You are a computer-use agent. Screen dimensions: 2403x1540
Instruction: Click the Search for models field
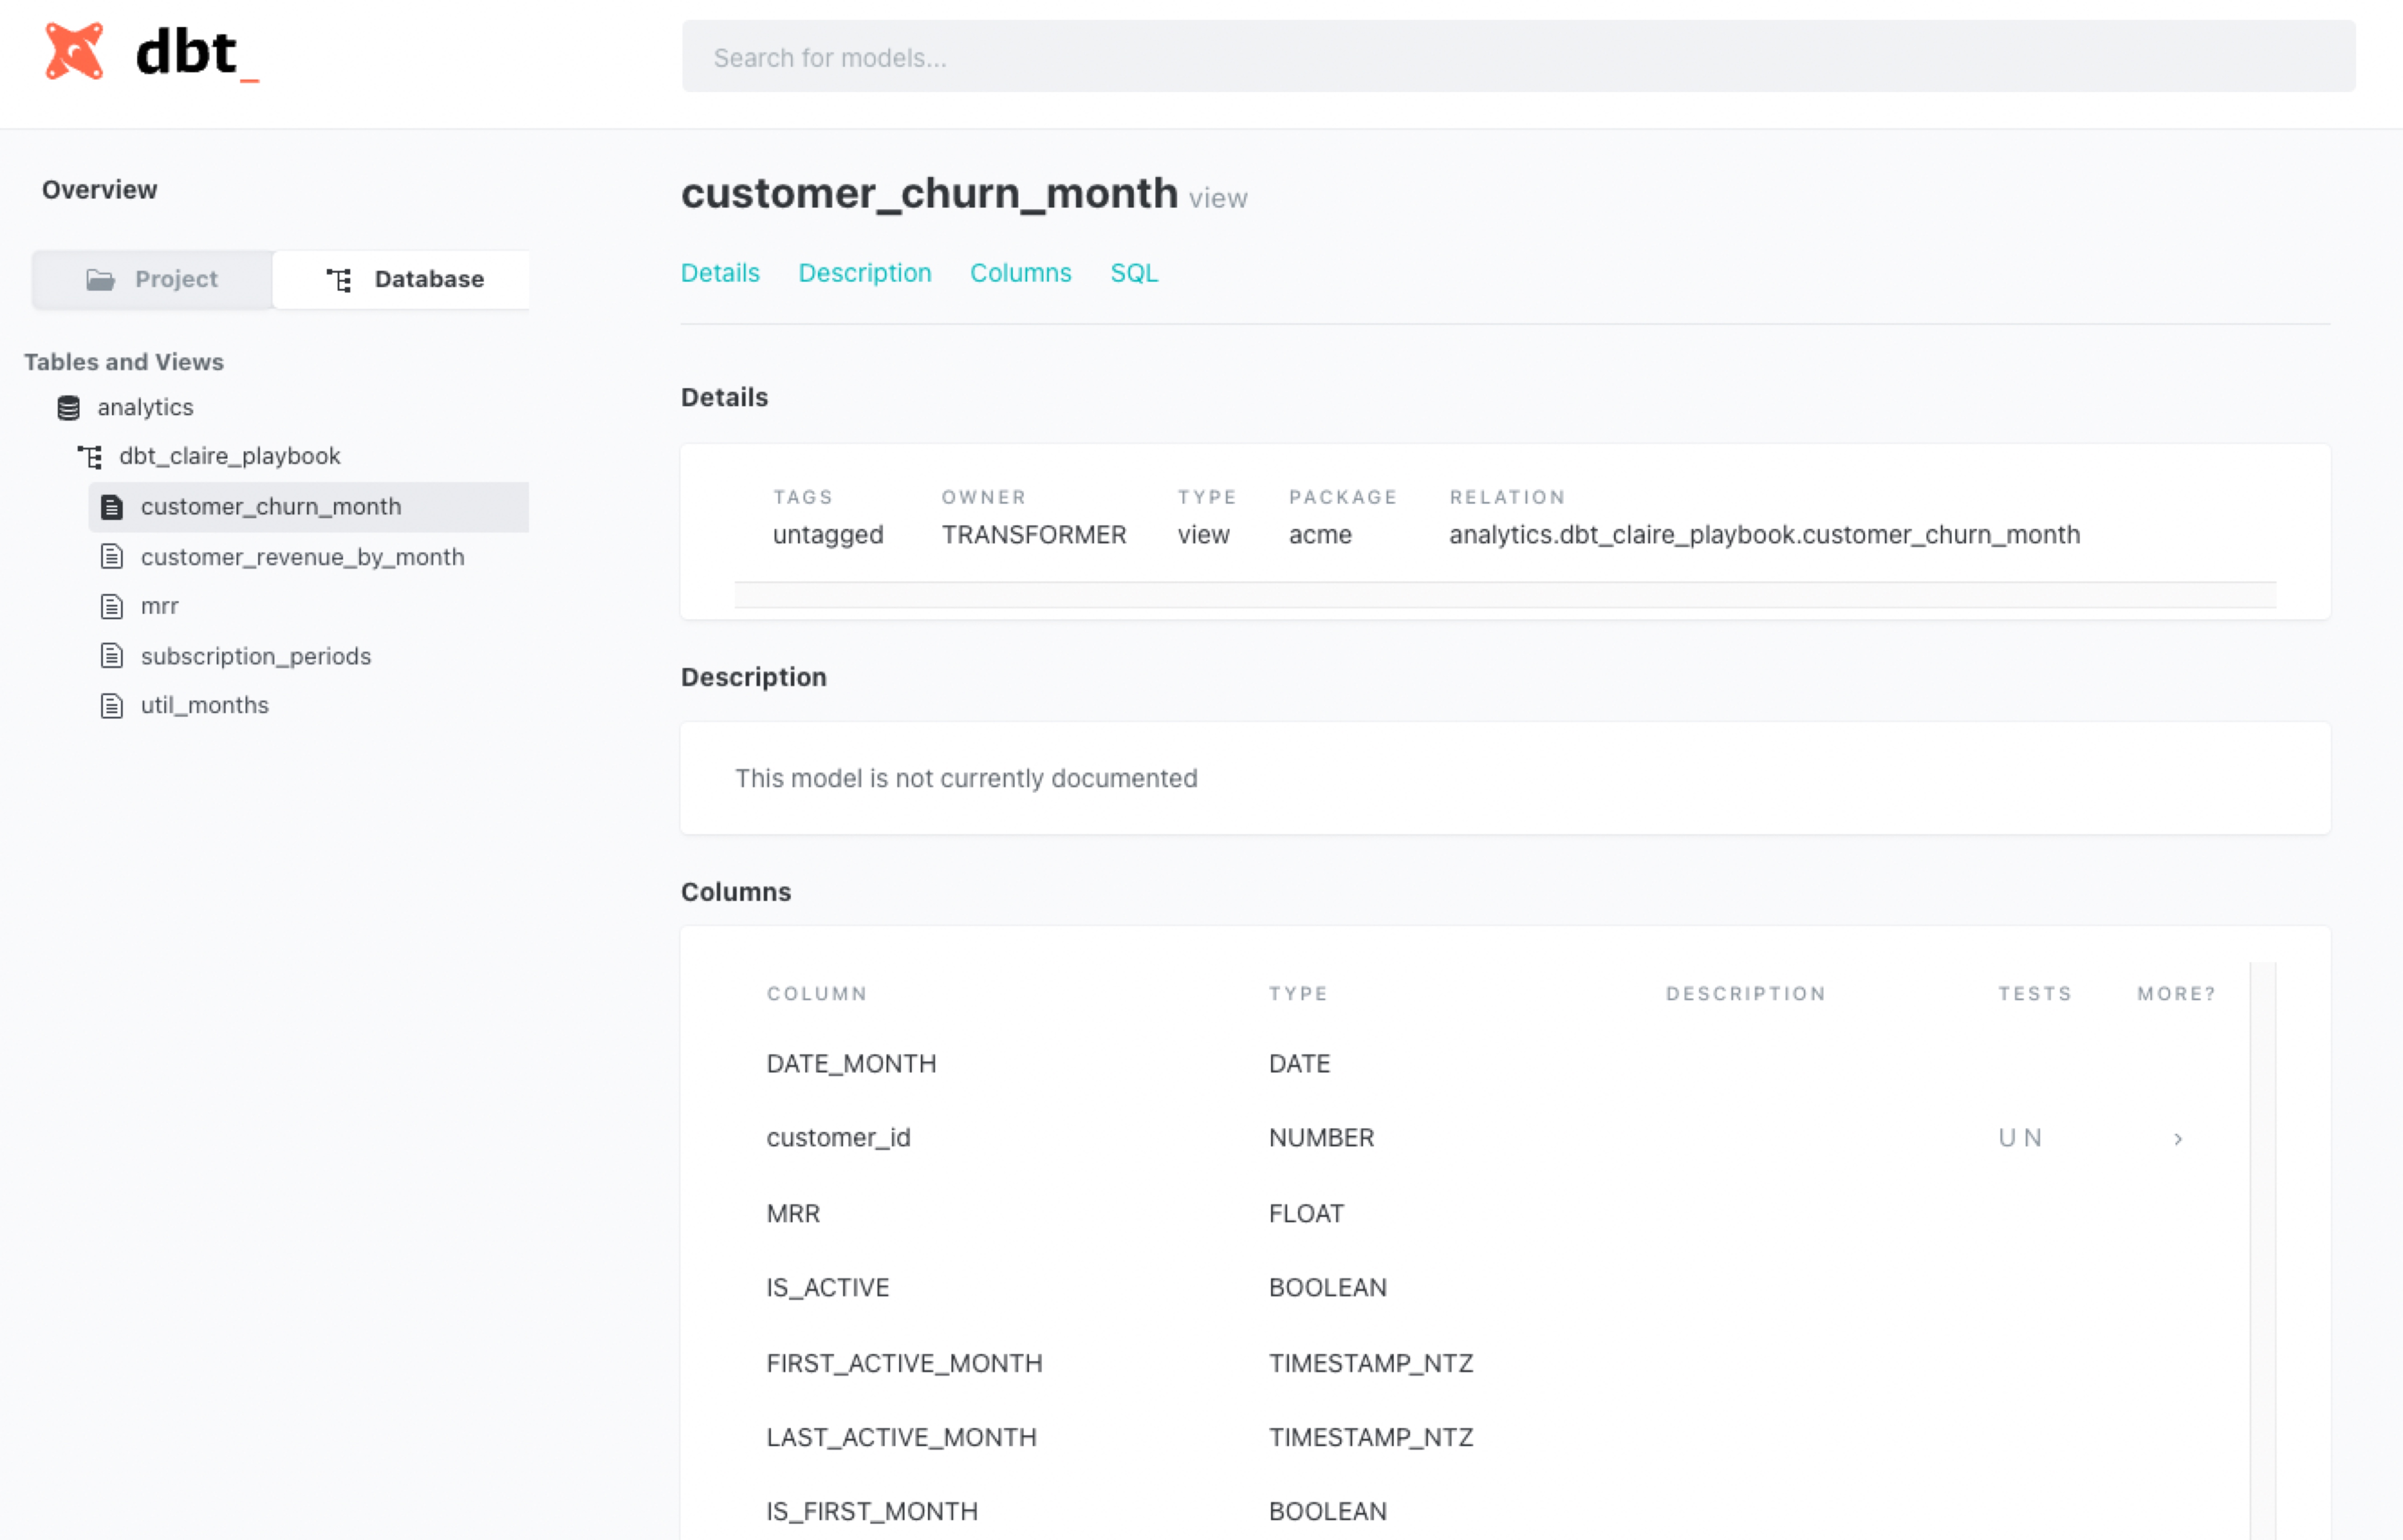[x=1518, y=57]
